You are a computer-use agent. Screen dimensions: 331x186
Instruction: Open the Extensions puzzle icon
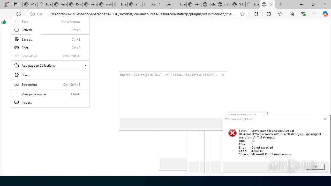[256, 14]
